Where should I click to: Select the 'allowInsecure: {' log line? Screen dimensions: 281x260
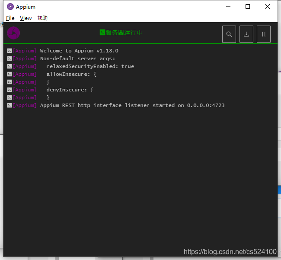tap(52, 74)
